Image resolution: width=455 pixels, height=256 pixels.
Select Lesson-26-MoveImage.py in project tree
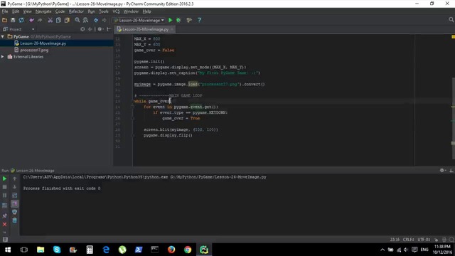point(43,43)
